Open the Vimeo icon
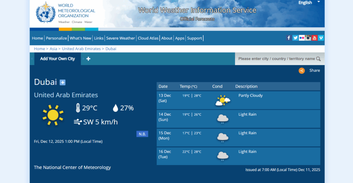This screenshot has width=353, height=183. coord(321,38)
